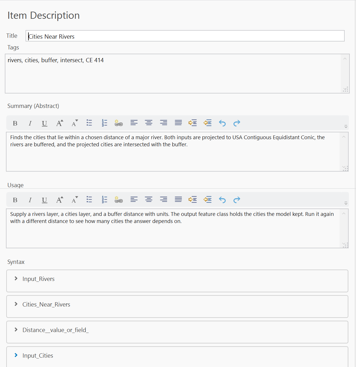The image size is (356, 367).
Task: Justify text in Usage toolbar
Action: point(178,199)
